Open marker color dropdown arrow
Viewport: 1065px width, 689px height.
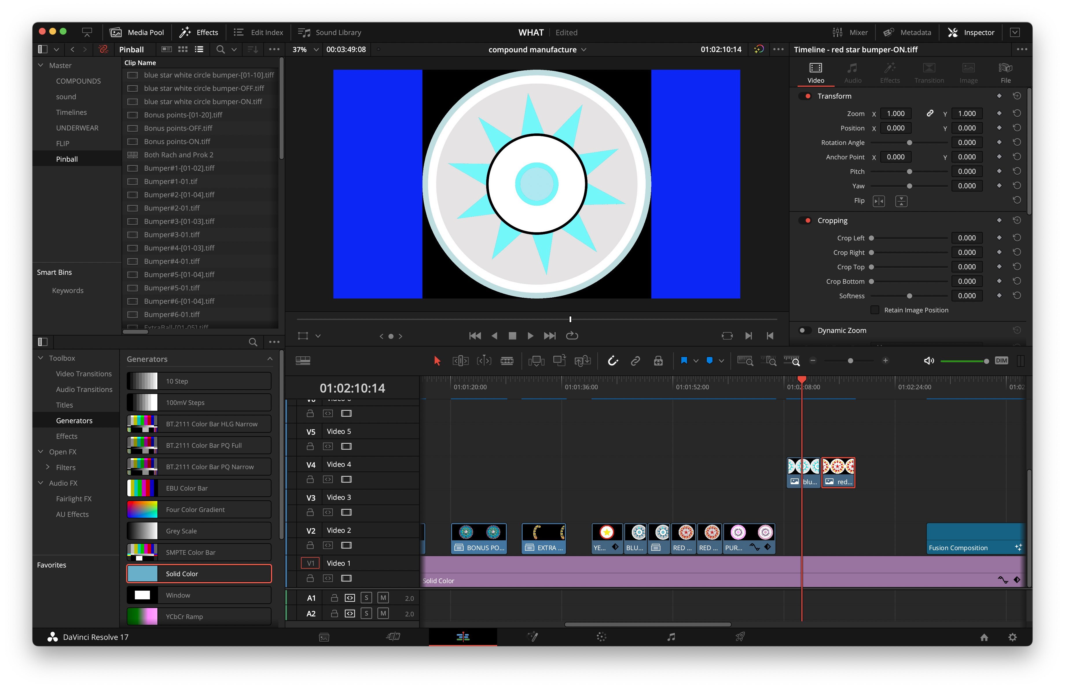click(x=721, y=361)
